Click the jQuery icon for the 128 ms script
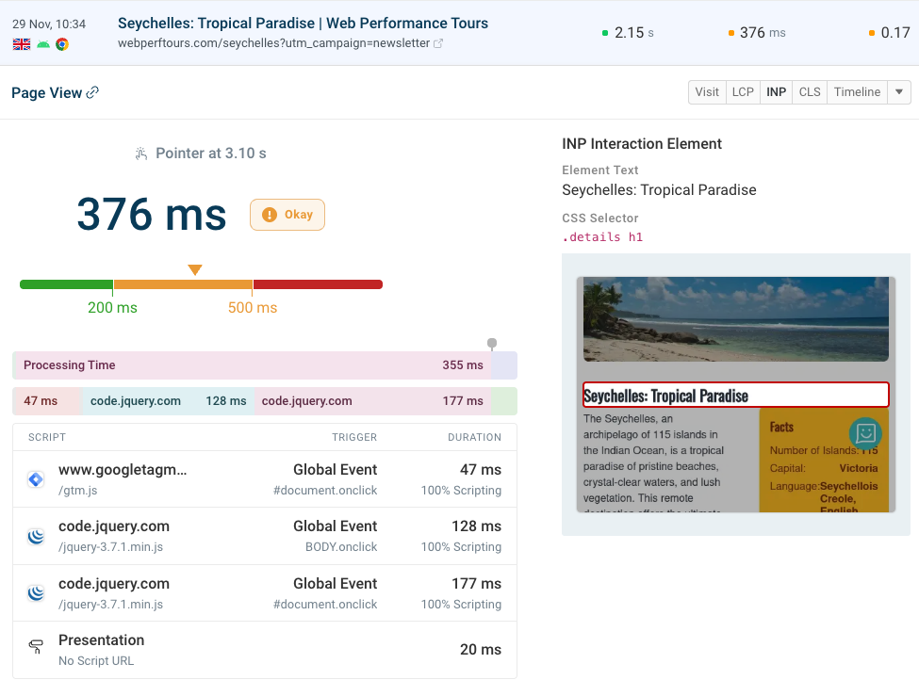The image size is (919, 696). click(35, 536)
